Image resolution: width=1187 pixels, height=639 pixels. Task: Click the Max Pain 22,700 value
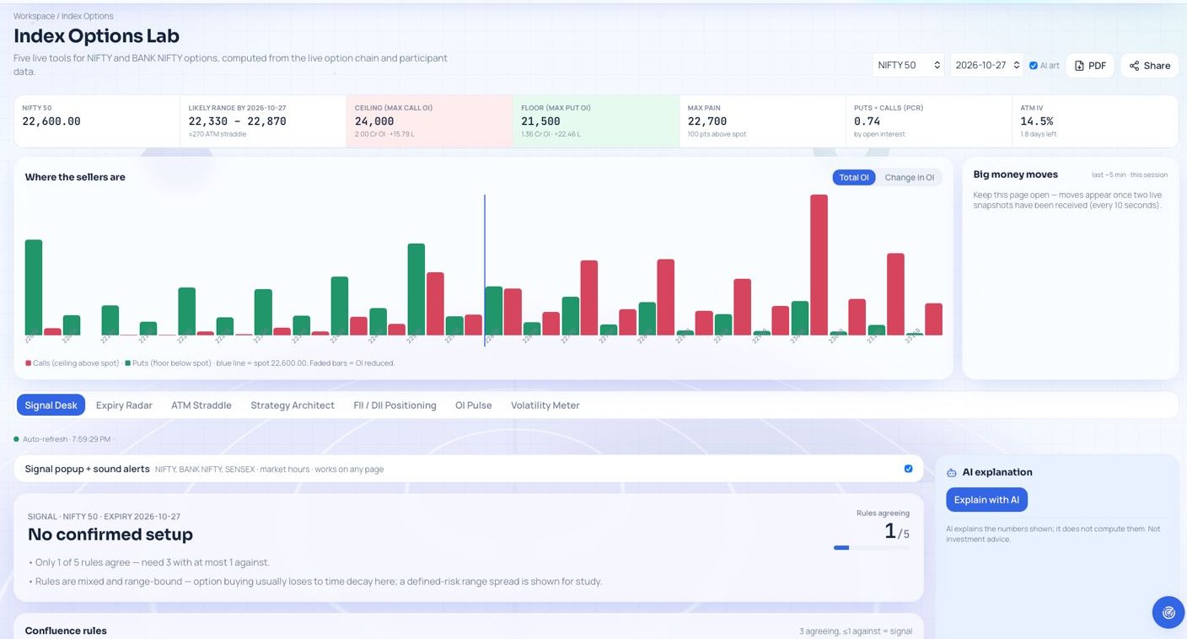point(707,121)
